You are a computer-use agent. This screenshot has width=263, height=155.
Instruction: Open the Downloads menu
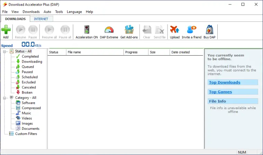(x=31, y=12)
